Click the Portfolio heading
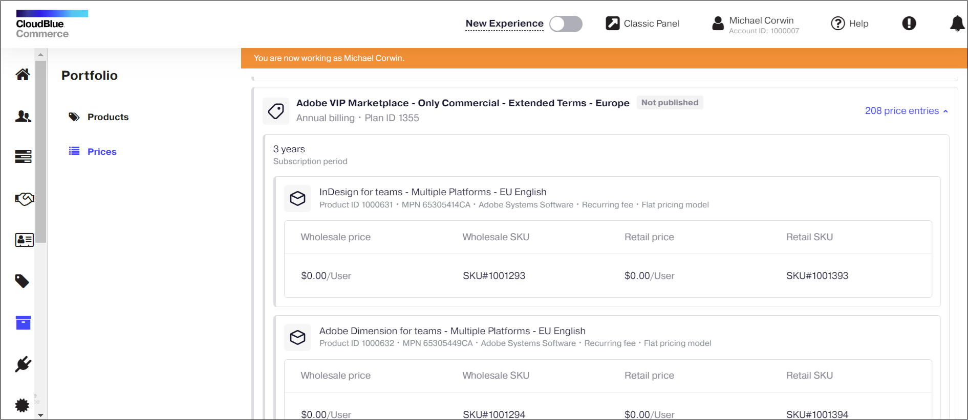968x420 pixels. (x=90, y=76)
